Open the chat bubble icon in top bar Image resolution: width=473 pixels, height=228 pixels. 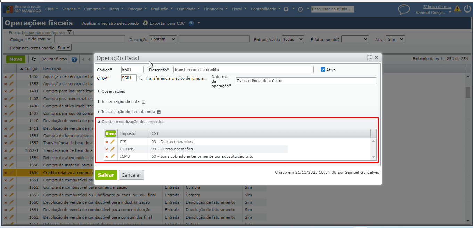pos(404,9)
